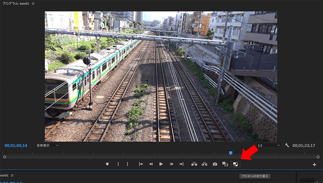Open monitor settings wrench icon
The image size is (323, 183).
pos(287,145)
